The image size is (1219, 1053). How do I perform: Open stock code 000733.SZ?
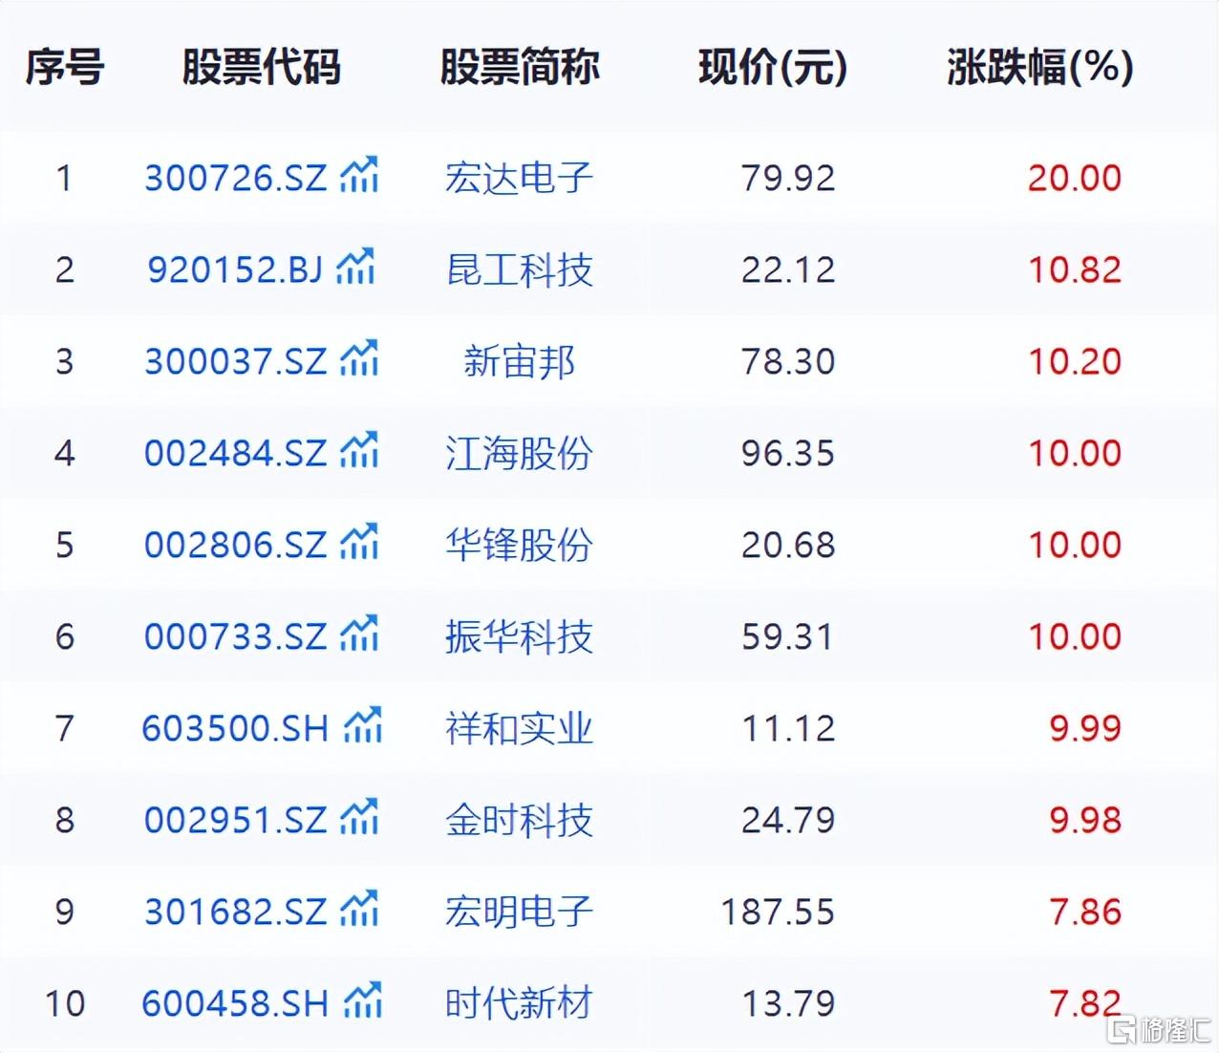[x=235, y=636]
